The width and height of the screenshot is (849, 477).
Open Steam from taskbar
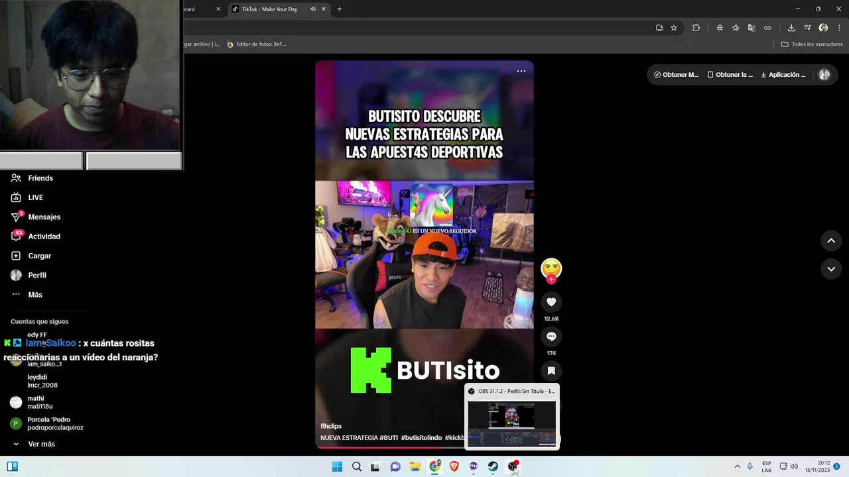(493, 466)
